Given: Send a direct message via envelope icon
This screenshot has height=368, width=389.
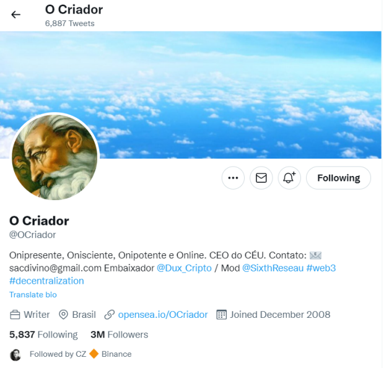Looking at the screenshot, I should click(261, 178).
